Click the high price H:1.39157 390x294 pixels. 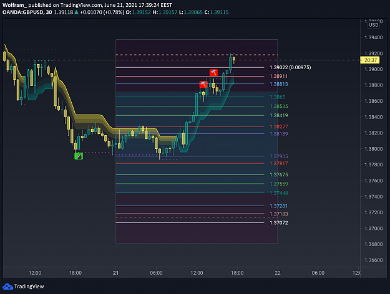[x=165, y=12]
